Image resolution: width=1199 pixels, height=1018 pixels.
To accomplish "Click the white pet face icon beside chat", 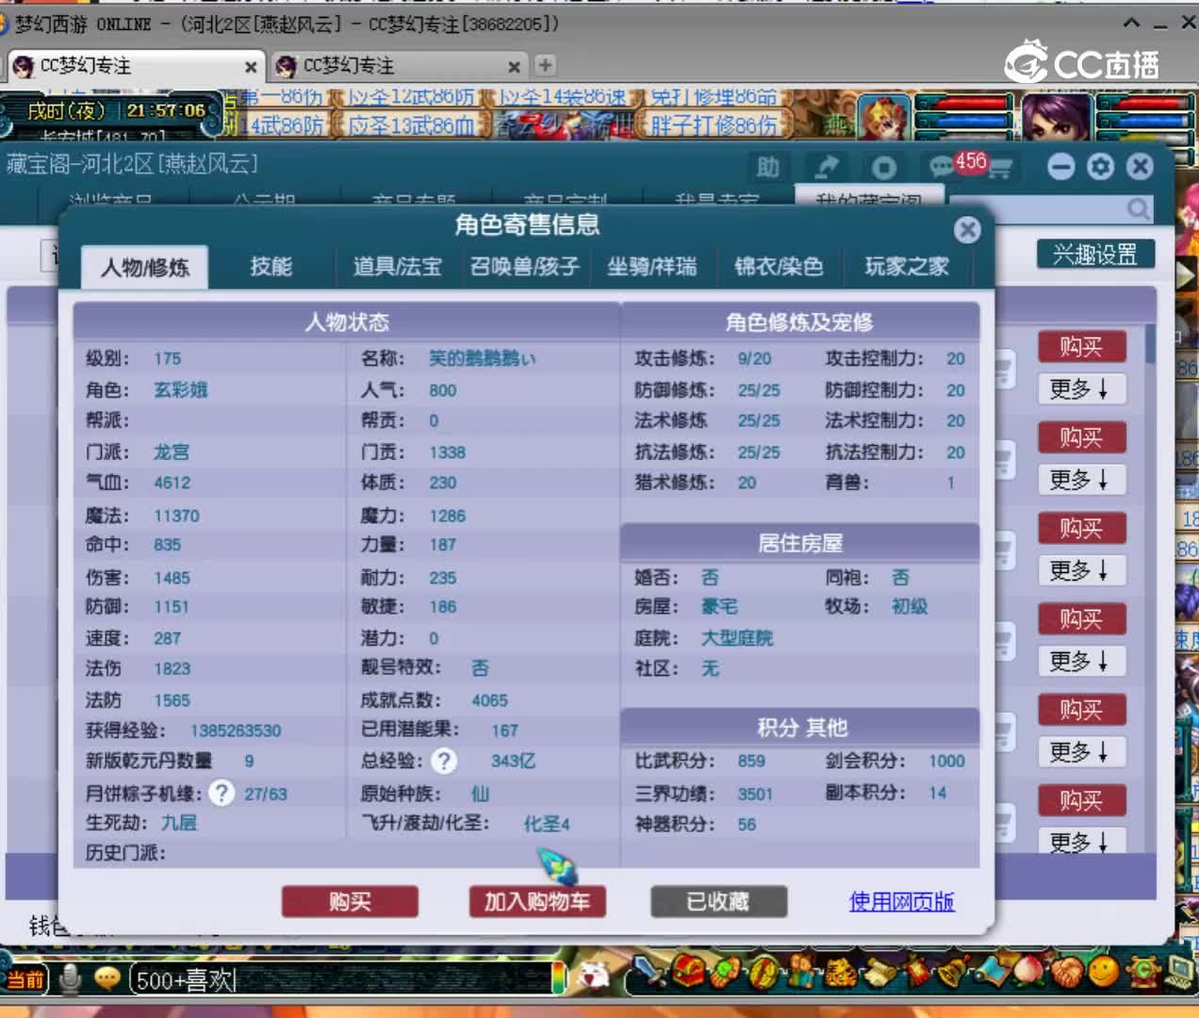I will click(593, 977).
